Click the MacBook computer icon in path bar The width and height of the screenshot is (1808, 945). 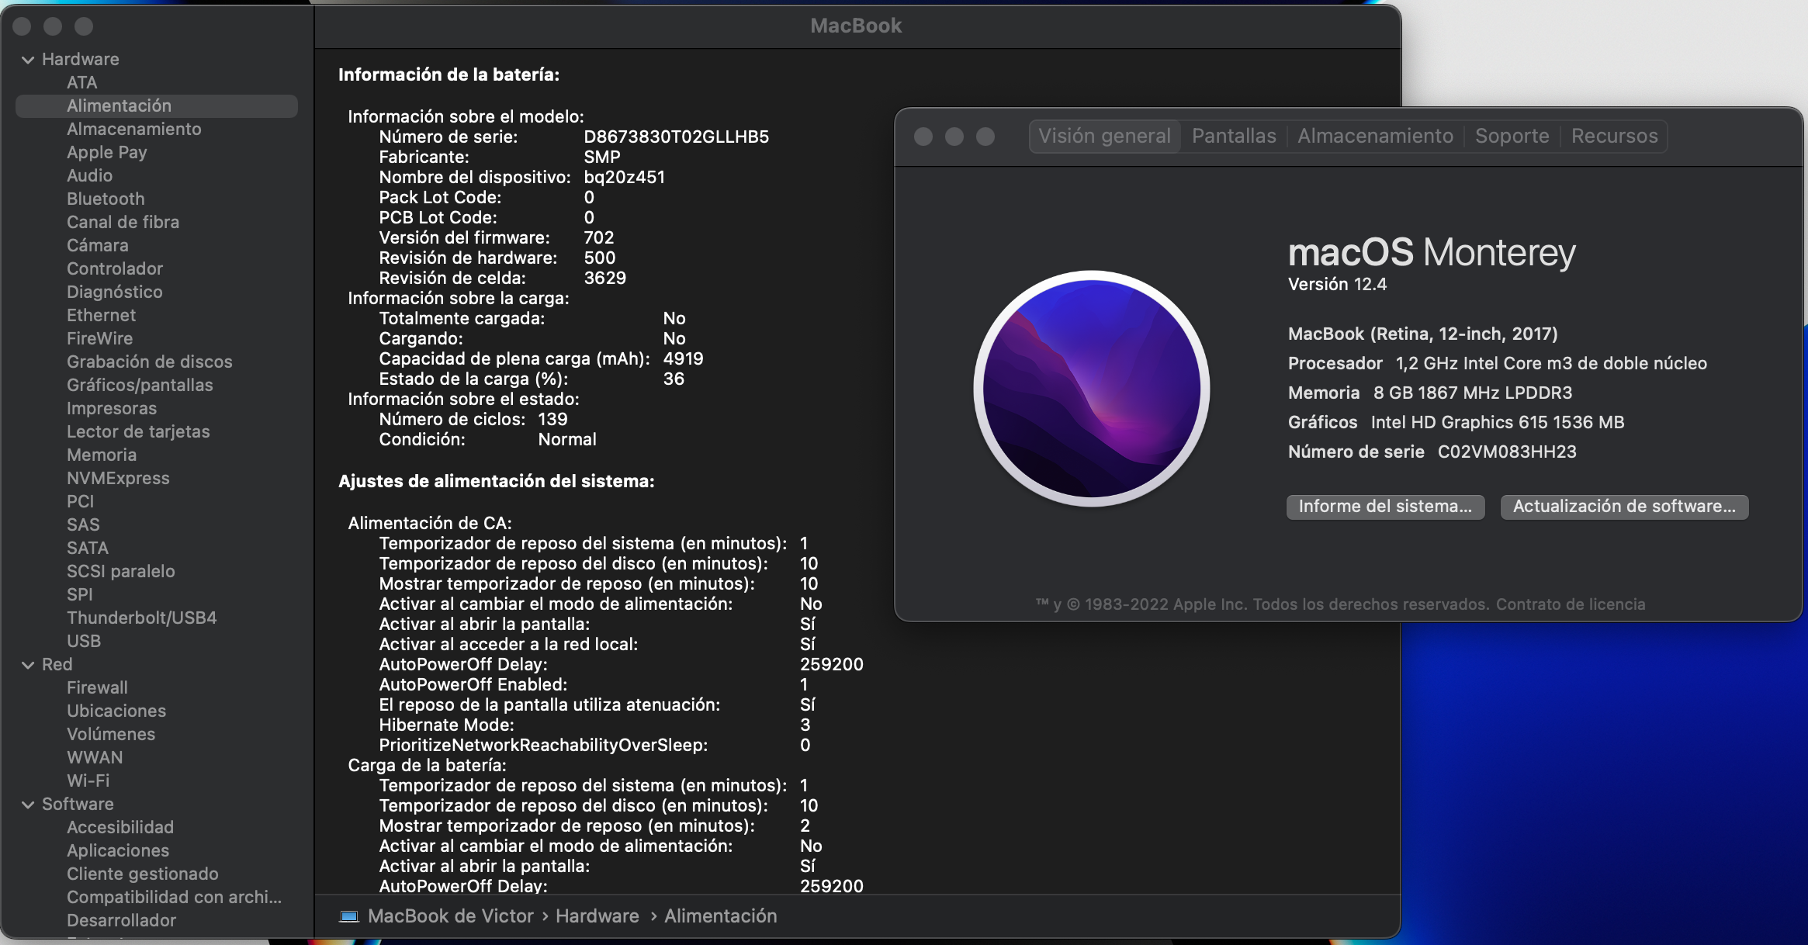click(x=349, y=916)
